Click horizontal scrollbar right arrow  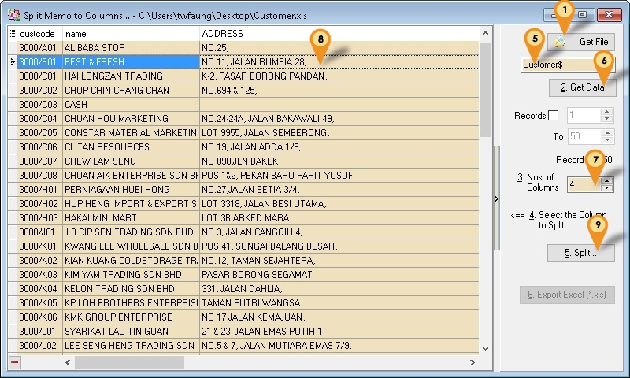[x=472, y=363]
